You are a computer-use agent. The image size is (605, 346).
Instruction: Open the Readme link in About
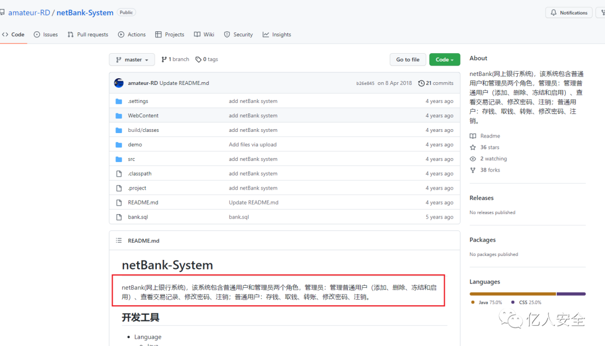485,136
